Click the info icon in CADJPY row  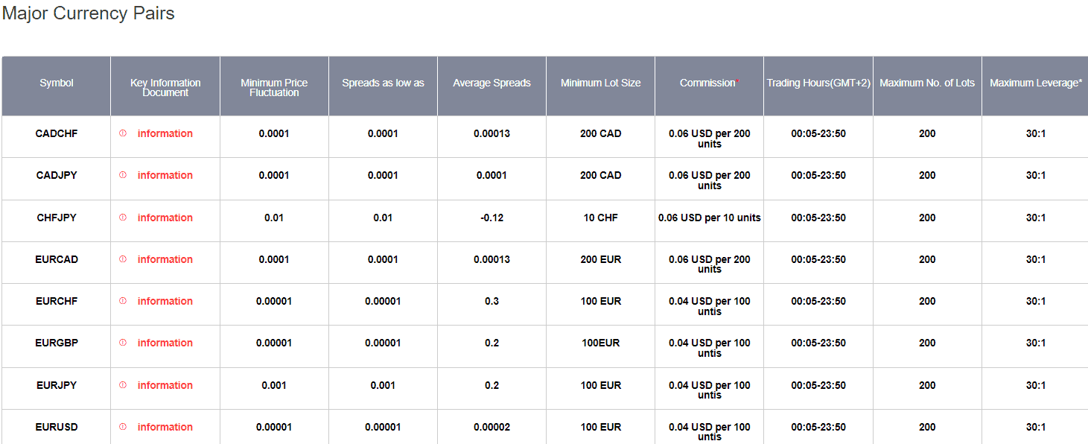click(123, 175)
